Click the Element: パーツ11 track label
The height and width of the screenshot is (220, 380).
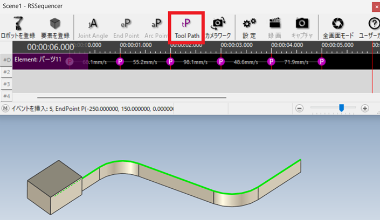[x=38, y=60]
